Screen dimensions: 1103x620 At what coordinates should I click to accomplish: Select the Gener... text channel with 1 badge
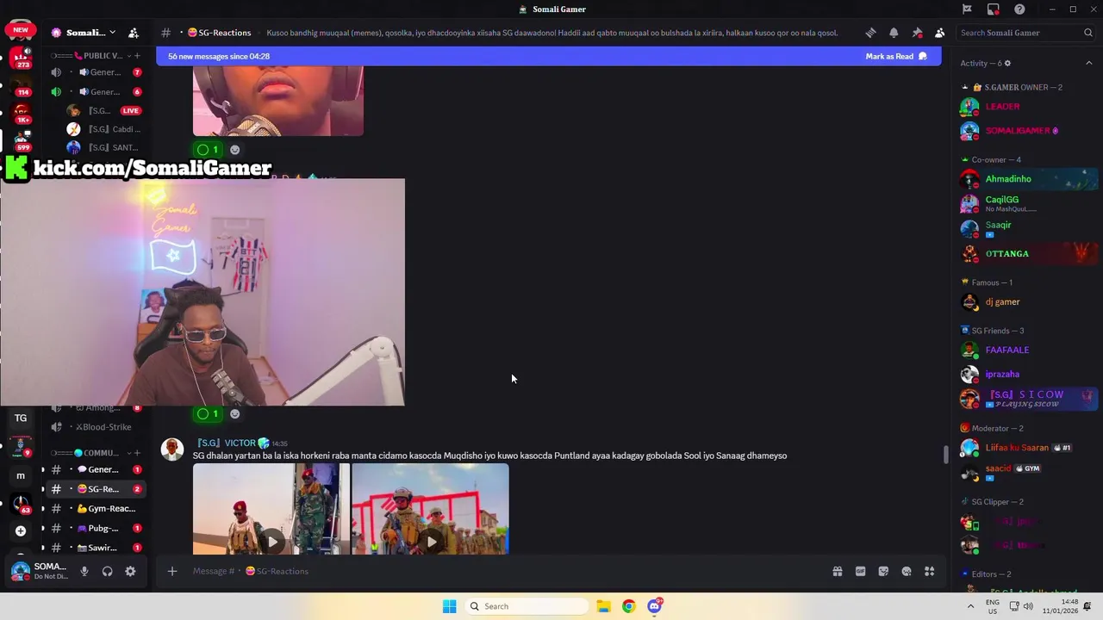tap(97, 469)
